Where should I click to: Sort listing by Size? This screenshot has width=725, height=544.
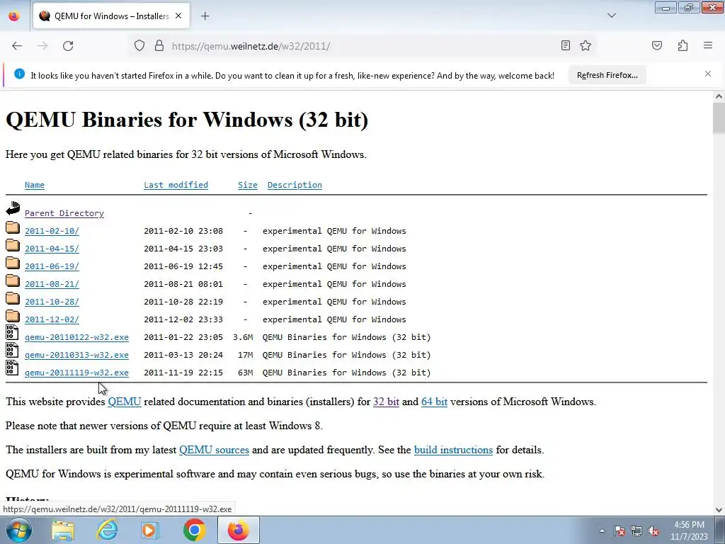coord(247,185)
